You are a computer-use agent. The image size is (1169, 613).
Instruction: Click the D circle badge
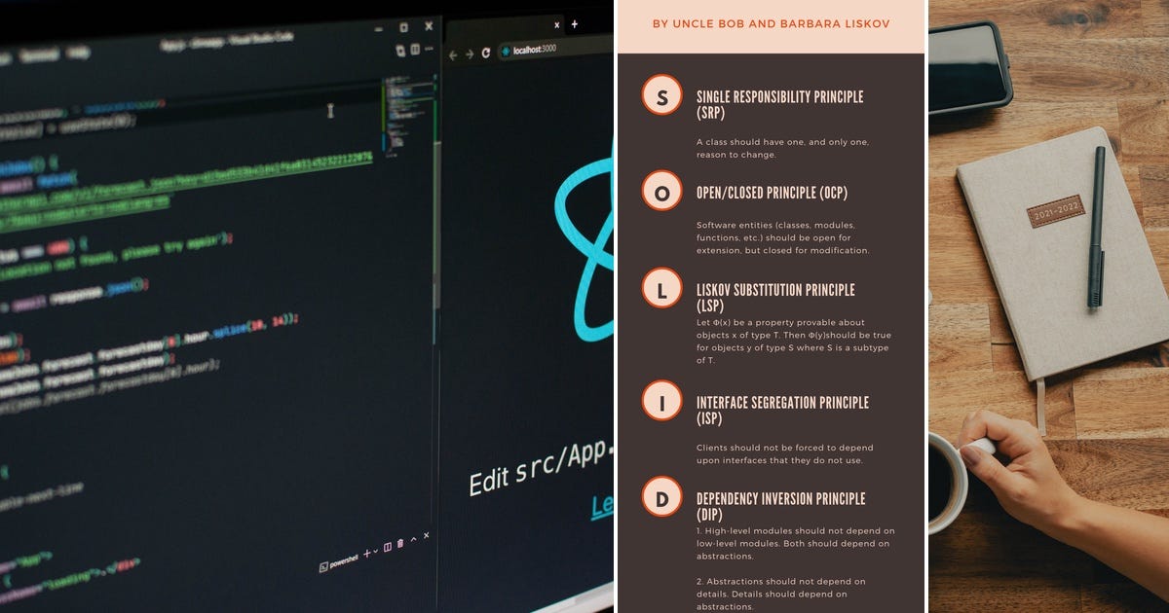click(662, 496)
